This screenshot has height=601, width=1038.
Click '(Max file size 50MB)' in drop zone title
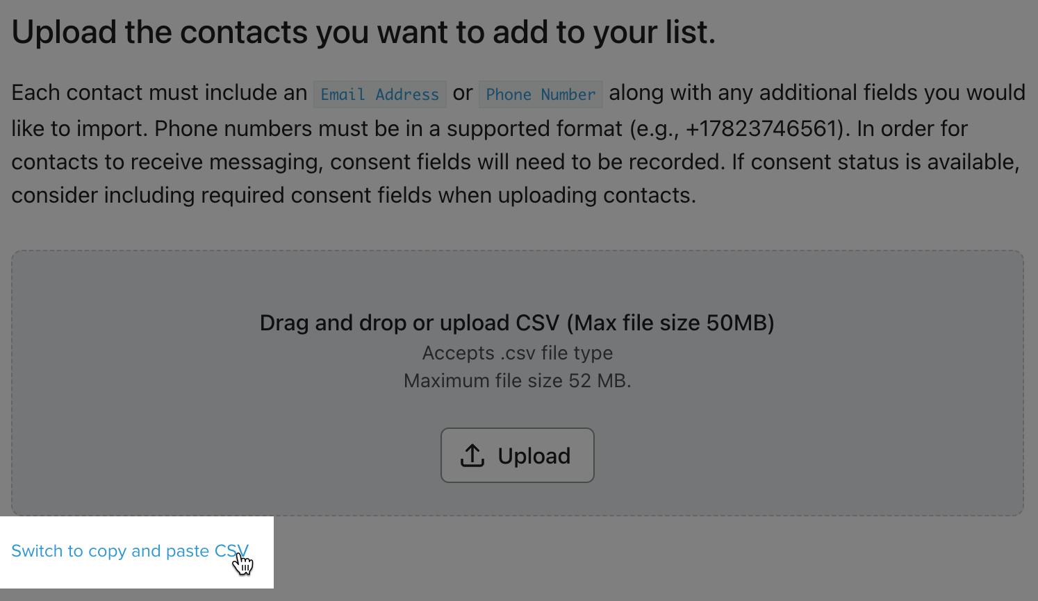click(x=670, y=323)
